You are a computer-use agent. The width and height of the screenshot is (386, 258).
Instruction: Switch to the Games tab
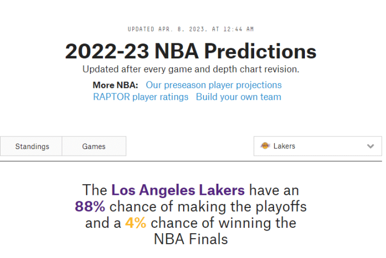(x=94, y=146)
